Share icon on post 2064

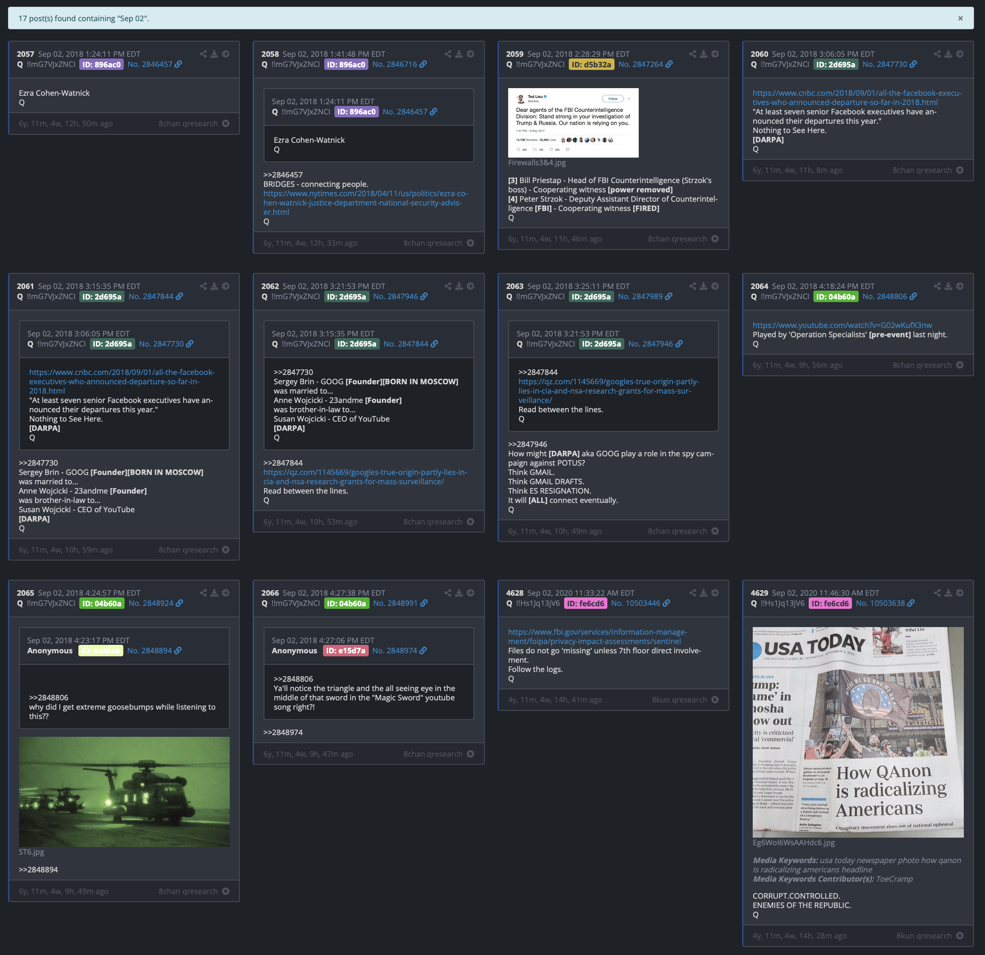[937, 286]
